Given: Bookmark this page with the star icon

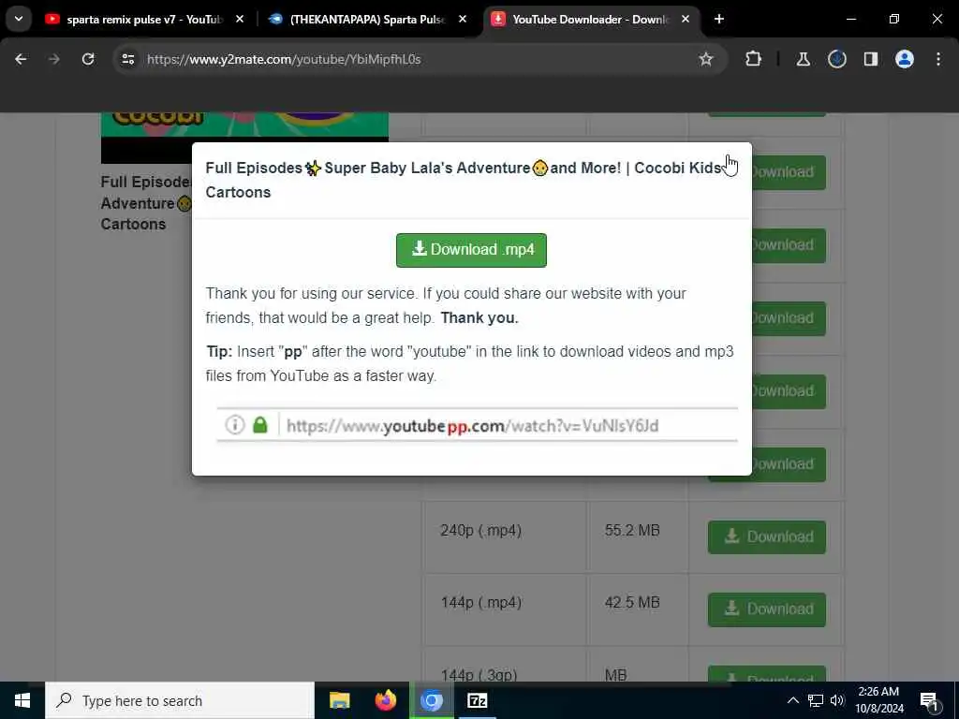Looking at the screenshot, I should 706,59.
